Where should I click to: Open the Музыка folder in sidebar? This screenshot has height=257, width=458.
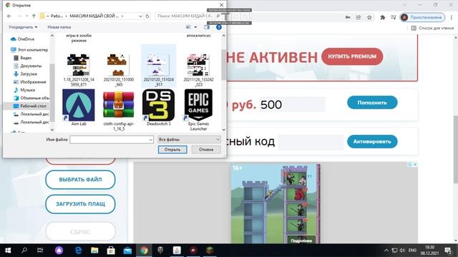click(x=24, y=90)
